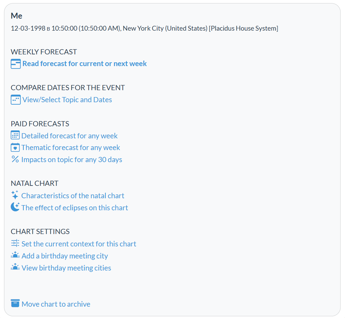
Task: Click the sunrise icon beside Add a birthday meeting city
Action: [x=15, y=255]
